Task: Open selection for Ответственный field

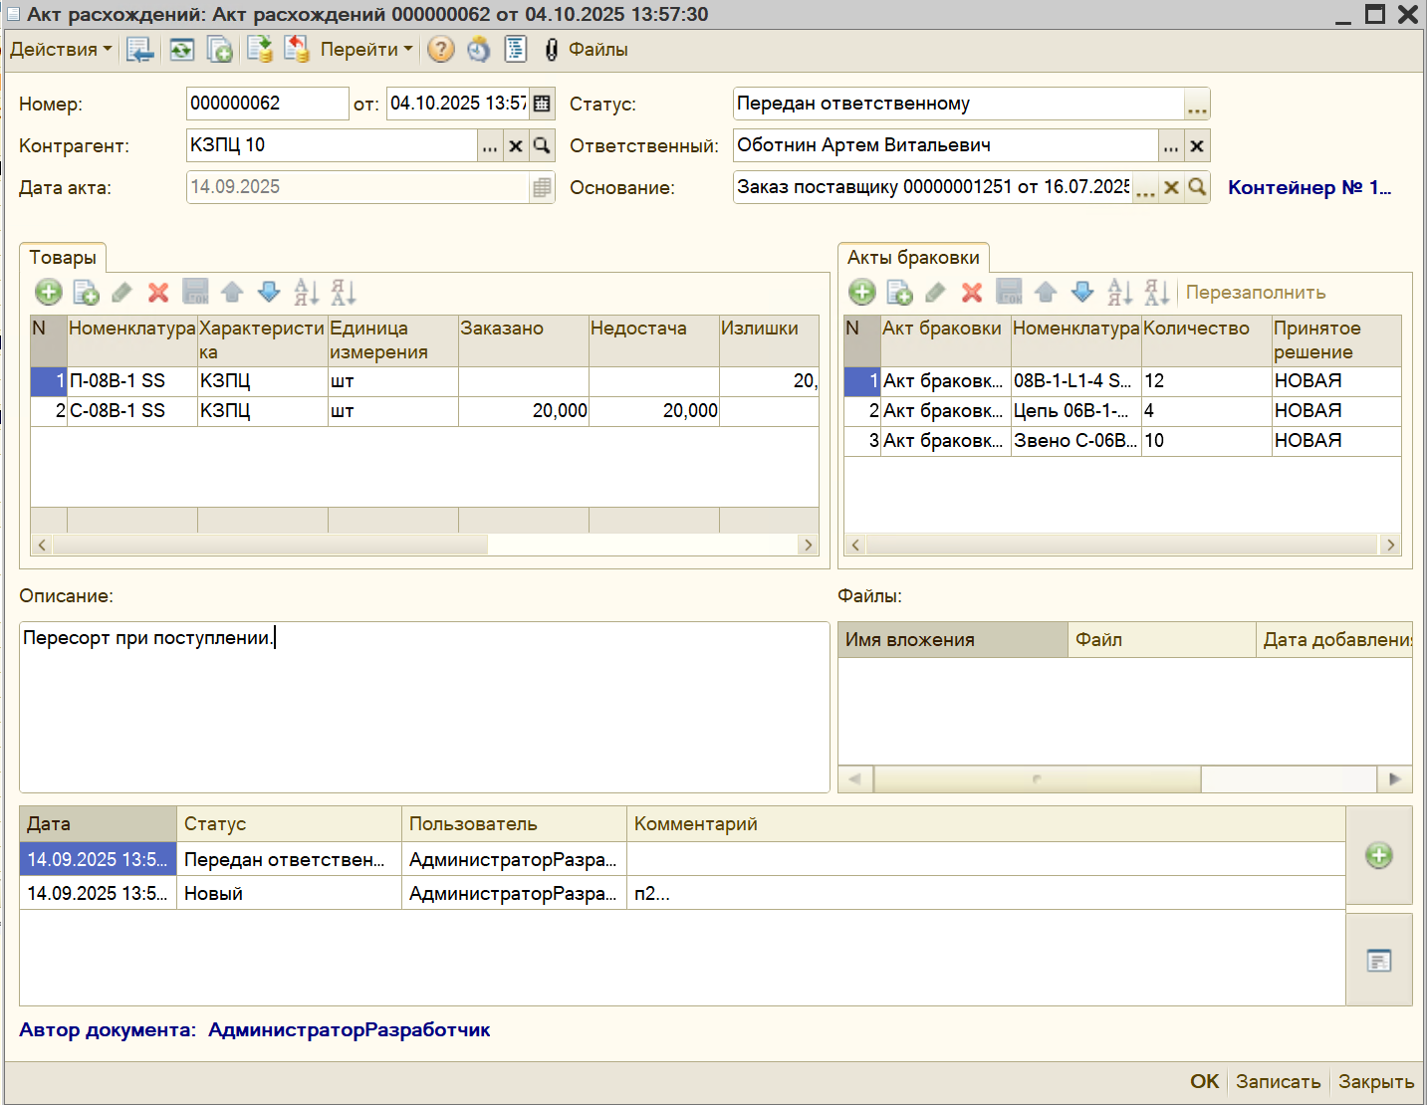Action: (1171, 145)
